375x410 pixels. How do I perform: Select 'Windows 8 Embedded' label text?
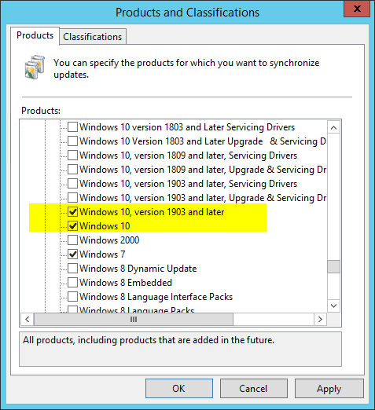(x=126, y=283)
